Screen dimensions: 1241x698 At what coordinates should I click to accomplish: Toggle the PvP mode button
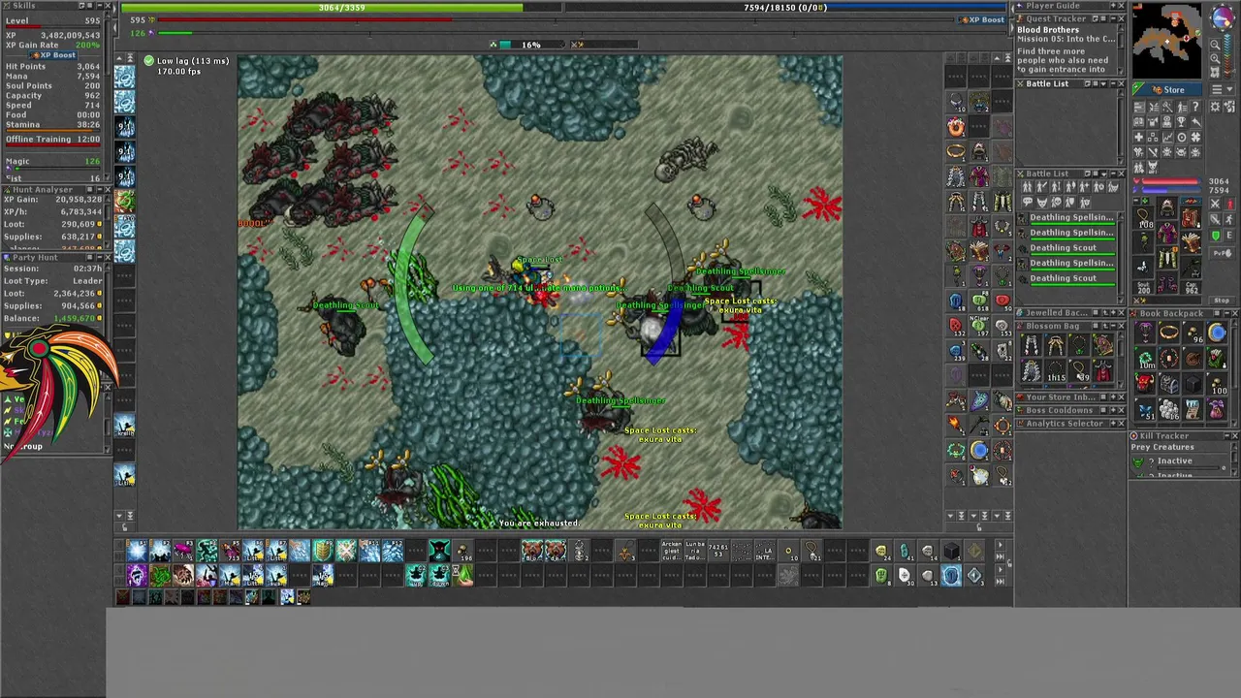tap(1223, 253)
